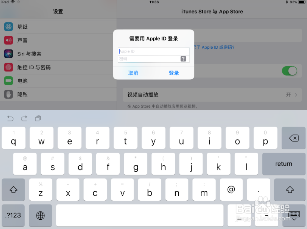This screenshot has width=307, height=229.
Task: Tap the paste clipboard icon above keyboard
Action: (x=38, y=118)
